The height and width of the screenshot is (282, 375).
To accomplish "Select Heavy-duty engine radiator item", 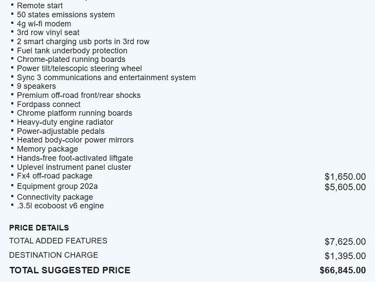I will (x=65, y=122).
